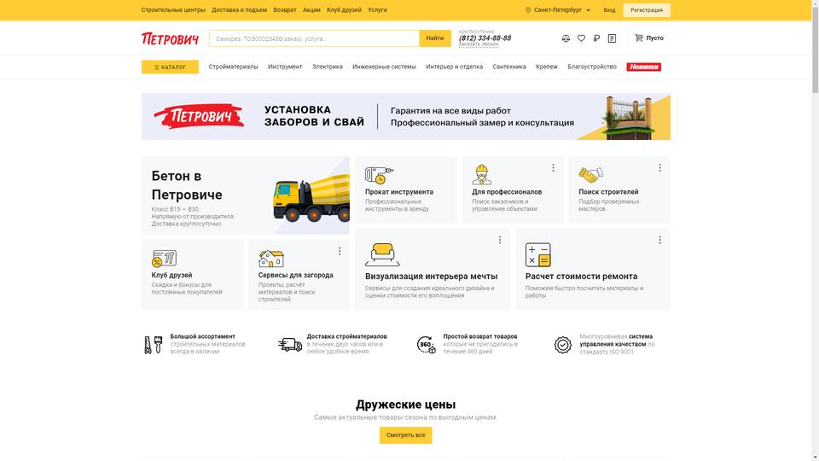
Task: Click Заказать звонок link
Action: [x=479, y=44]
